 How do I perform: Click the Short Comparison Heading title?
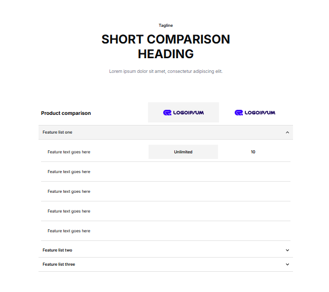click(x=166, y=47)
